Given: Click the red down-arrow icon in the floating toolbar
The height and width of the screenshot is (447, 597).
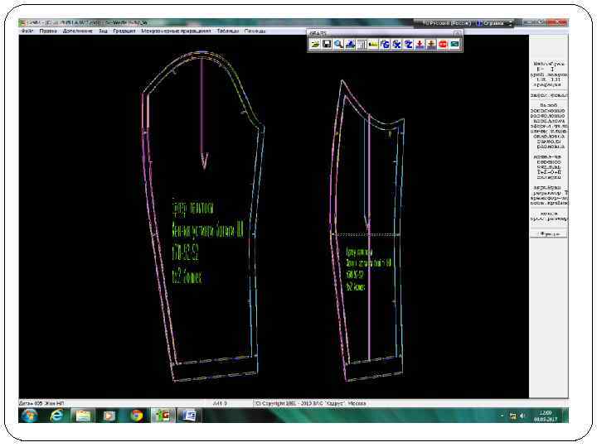Looking at the screenshot, I should 420,45.
